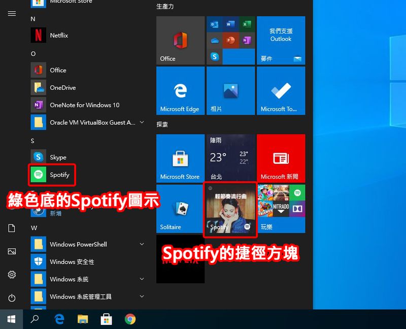406x329 pixels.
Task: Click the S letter group header
Action: [32, 141]
